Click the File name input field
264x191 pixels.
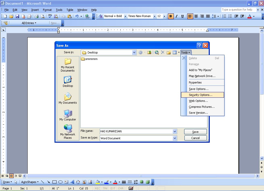(x=136, y=131)
